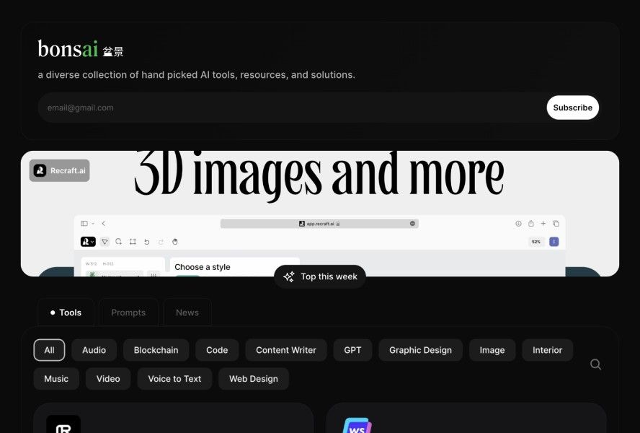Select the All category filter
The width and height of the screenshot is (640, 433).
click(49, 350)
